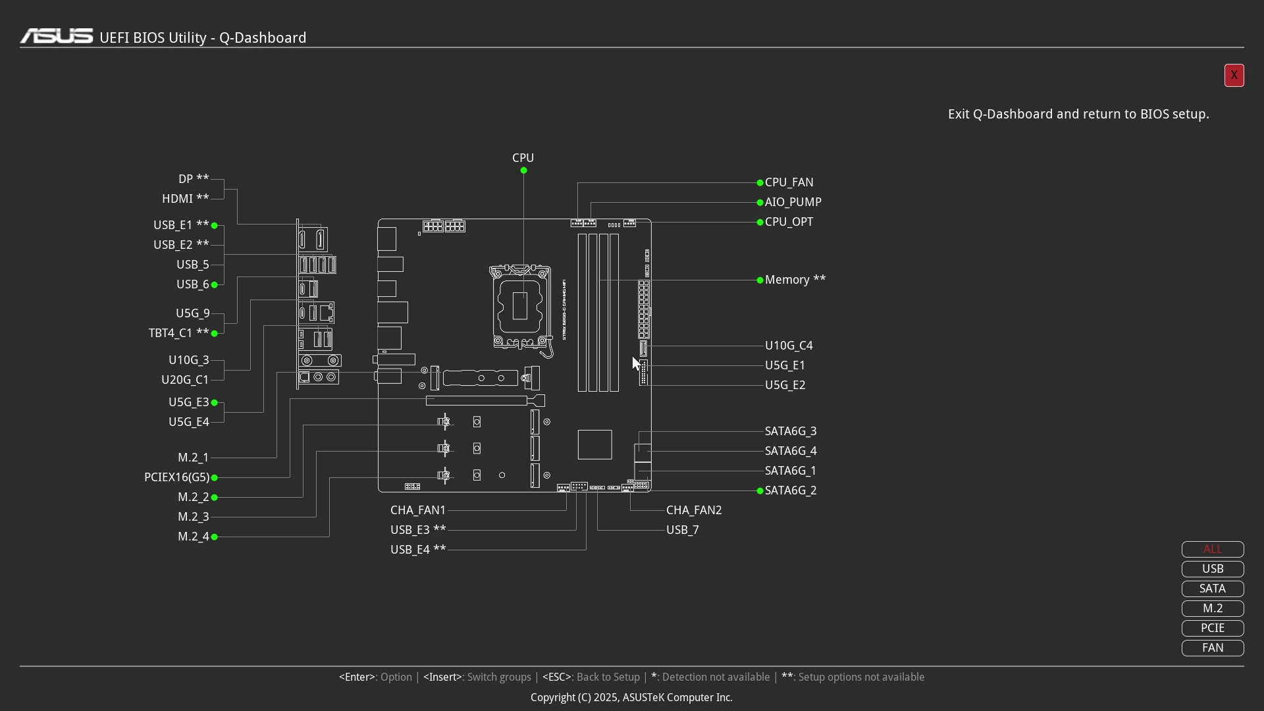
Task: Select the U5G_E3 port label
Action: point(189,402)
